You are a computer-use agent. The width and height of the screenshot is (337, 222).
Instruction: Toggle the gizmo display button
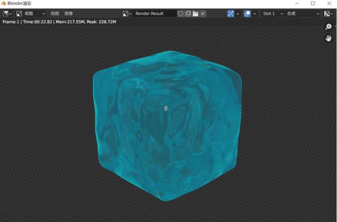point(231,14)
